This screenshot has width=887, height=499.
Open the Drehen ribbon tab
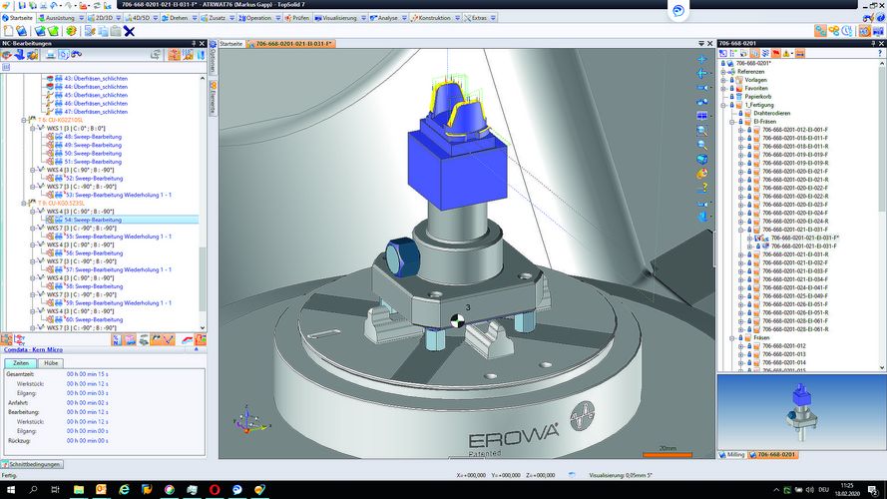[x=175, y=18]
